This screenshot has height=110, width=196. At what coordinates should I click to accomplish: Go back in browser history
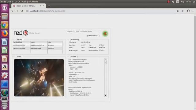(x=12, y=11)
